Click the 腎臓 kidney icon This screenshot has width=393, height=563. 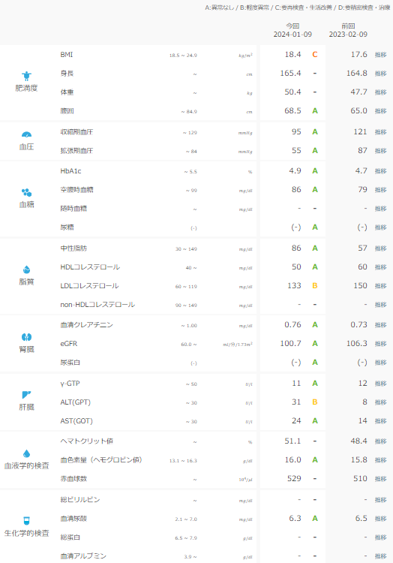pos(26,337)
